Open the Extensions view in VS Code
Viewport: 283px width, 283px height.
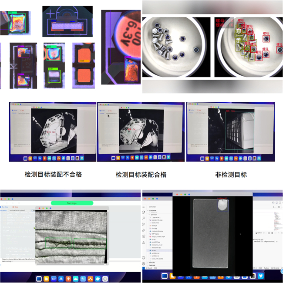144,236
